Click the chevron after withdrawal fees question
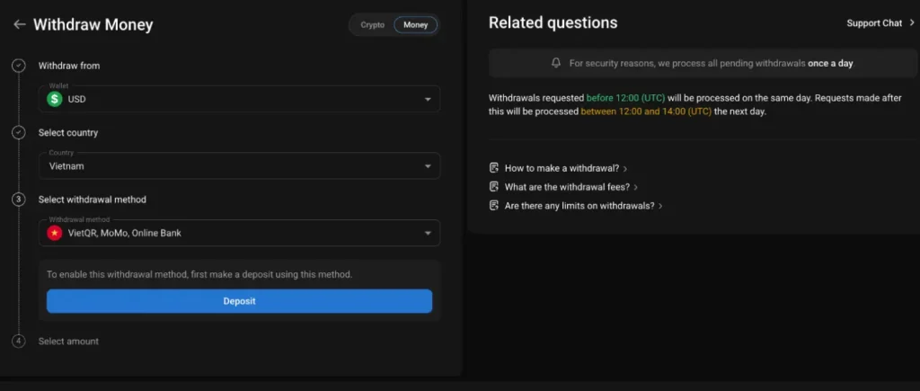This screenshot has height=391, width=920. click(x=636, y=188)
